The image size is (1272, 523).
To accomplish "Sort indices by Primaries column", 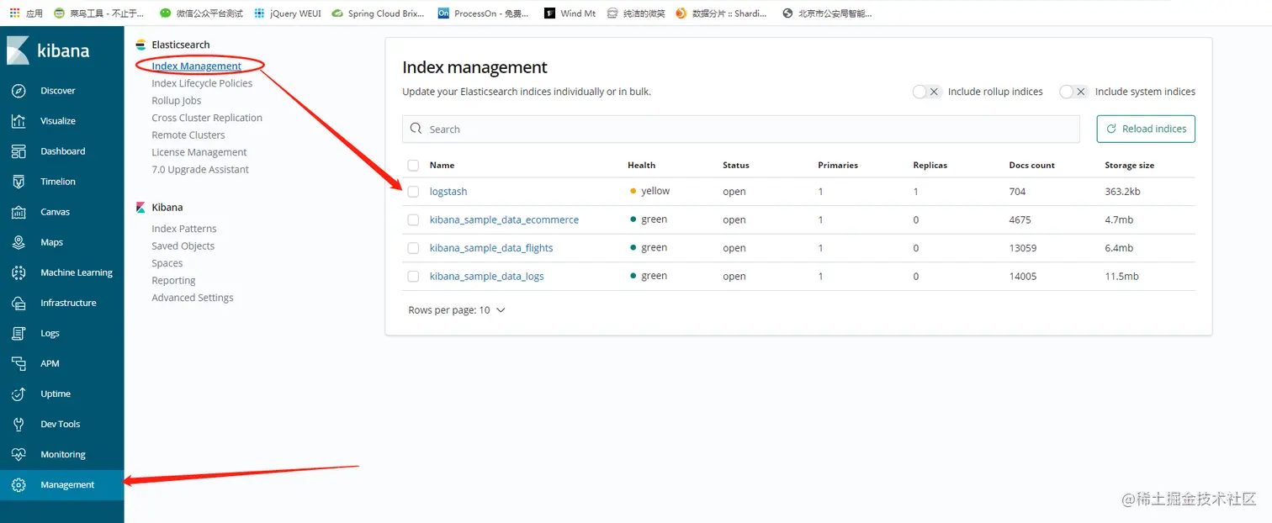I will pyautogui.click(x=838, y=166).
